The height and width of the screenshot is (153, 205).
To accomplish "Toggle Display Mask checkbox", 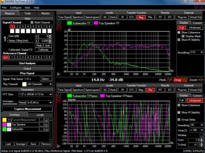I will tap(183, 36).
